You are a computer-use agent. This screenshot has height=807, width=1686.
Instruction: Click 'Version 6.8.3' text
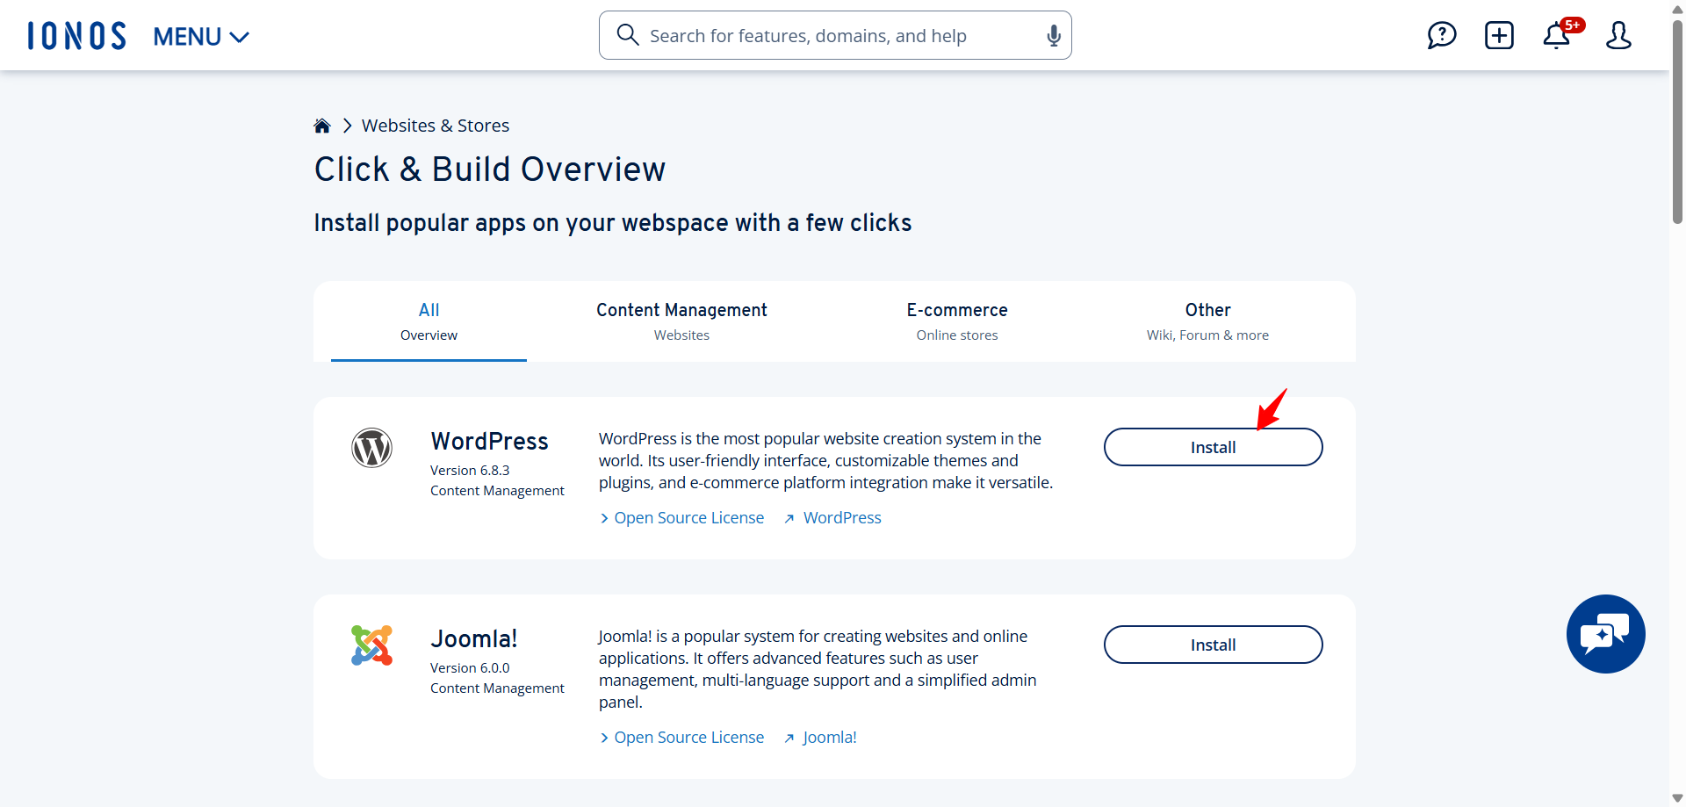pos(470,471)
